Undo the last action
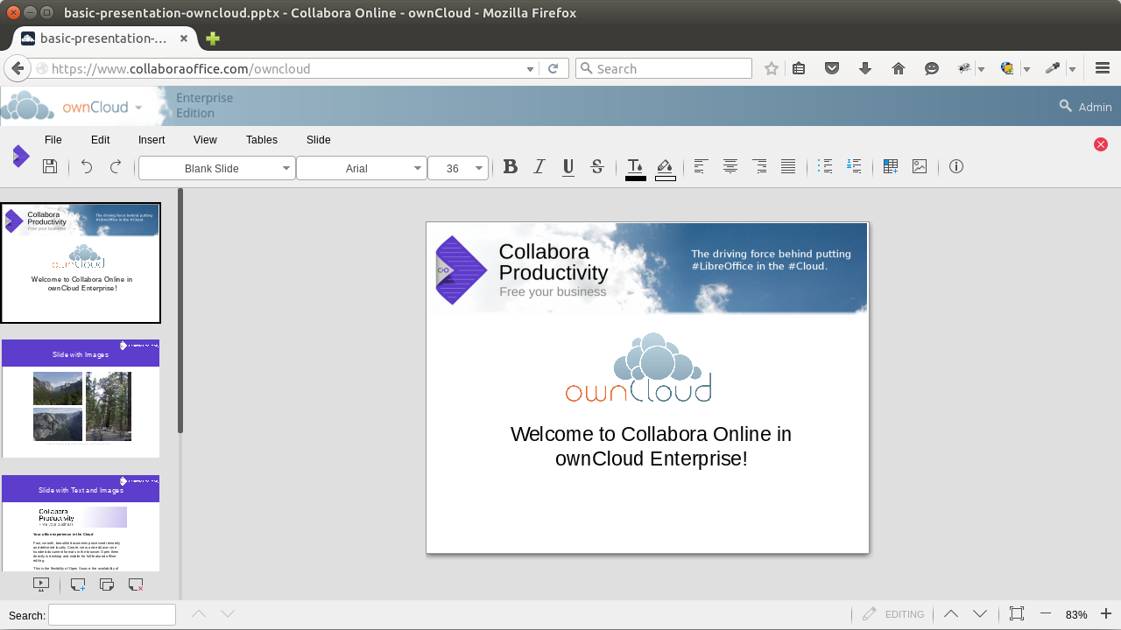This screenshot has height=630, width=1121. pyautogui.click(x=87, y=166)
